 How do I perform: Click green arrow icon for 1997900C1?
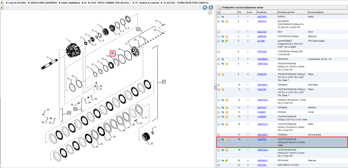click(227, 160)
